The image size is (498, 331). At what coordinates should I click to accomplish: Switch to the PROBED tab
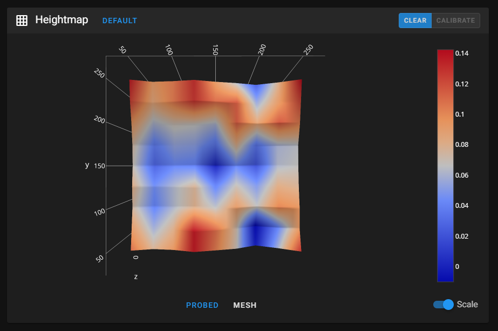click(x=202, y=305)
